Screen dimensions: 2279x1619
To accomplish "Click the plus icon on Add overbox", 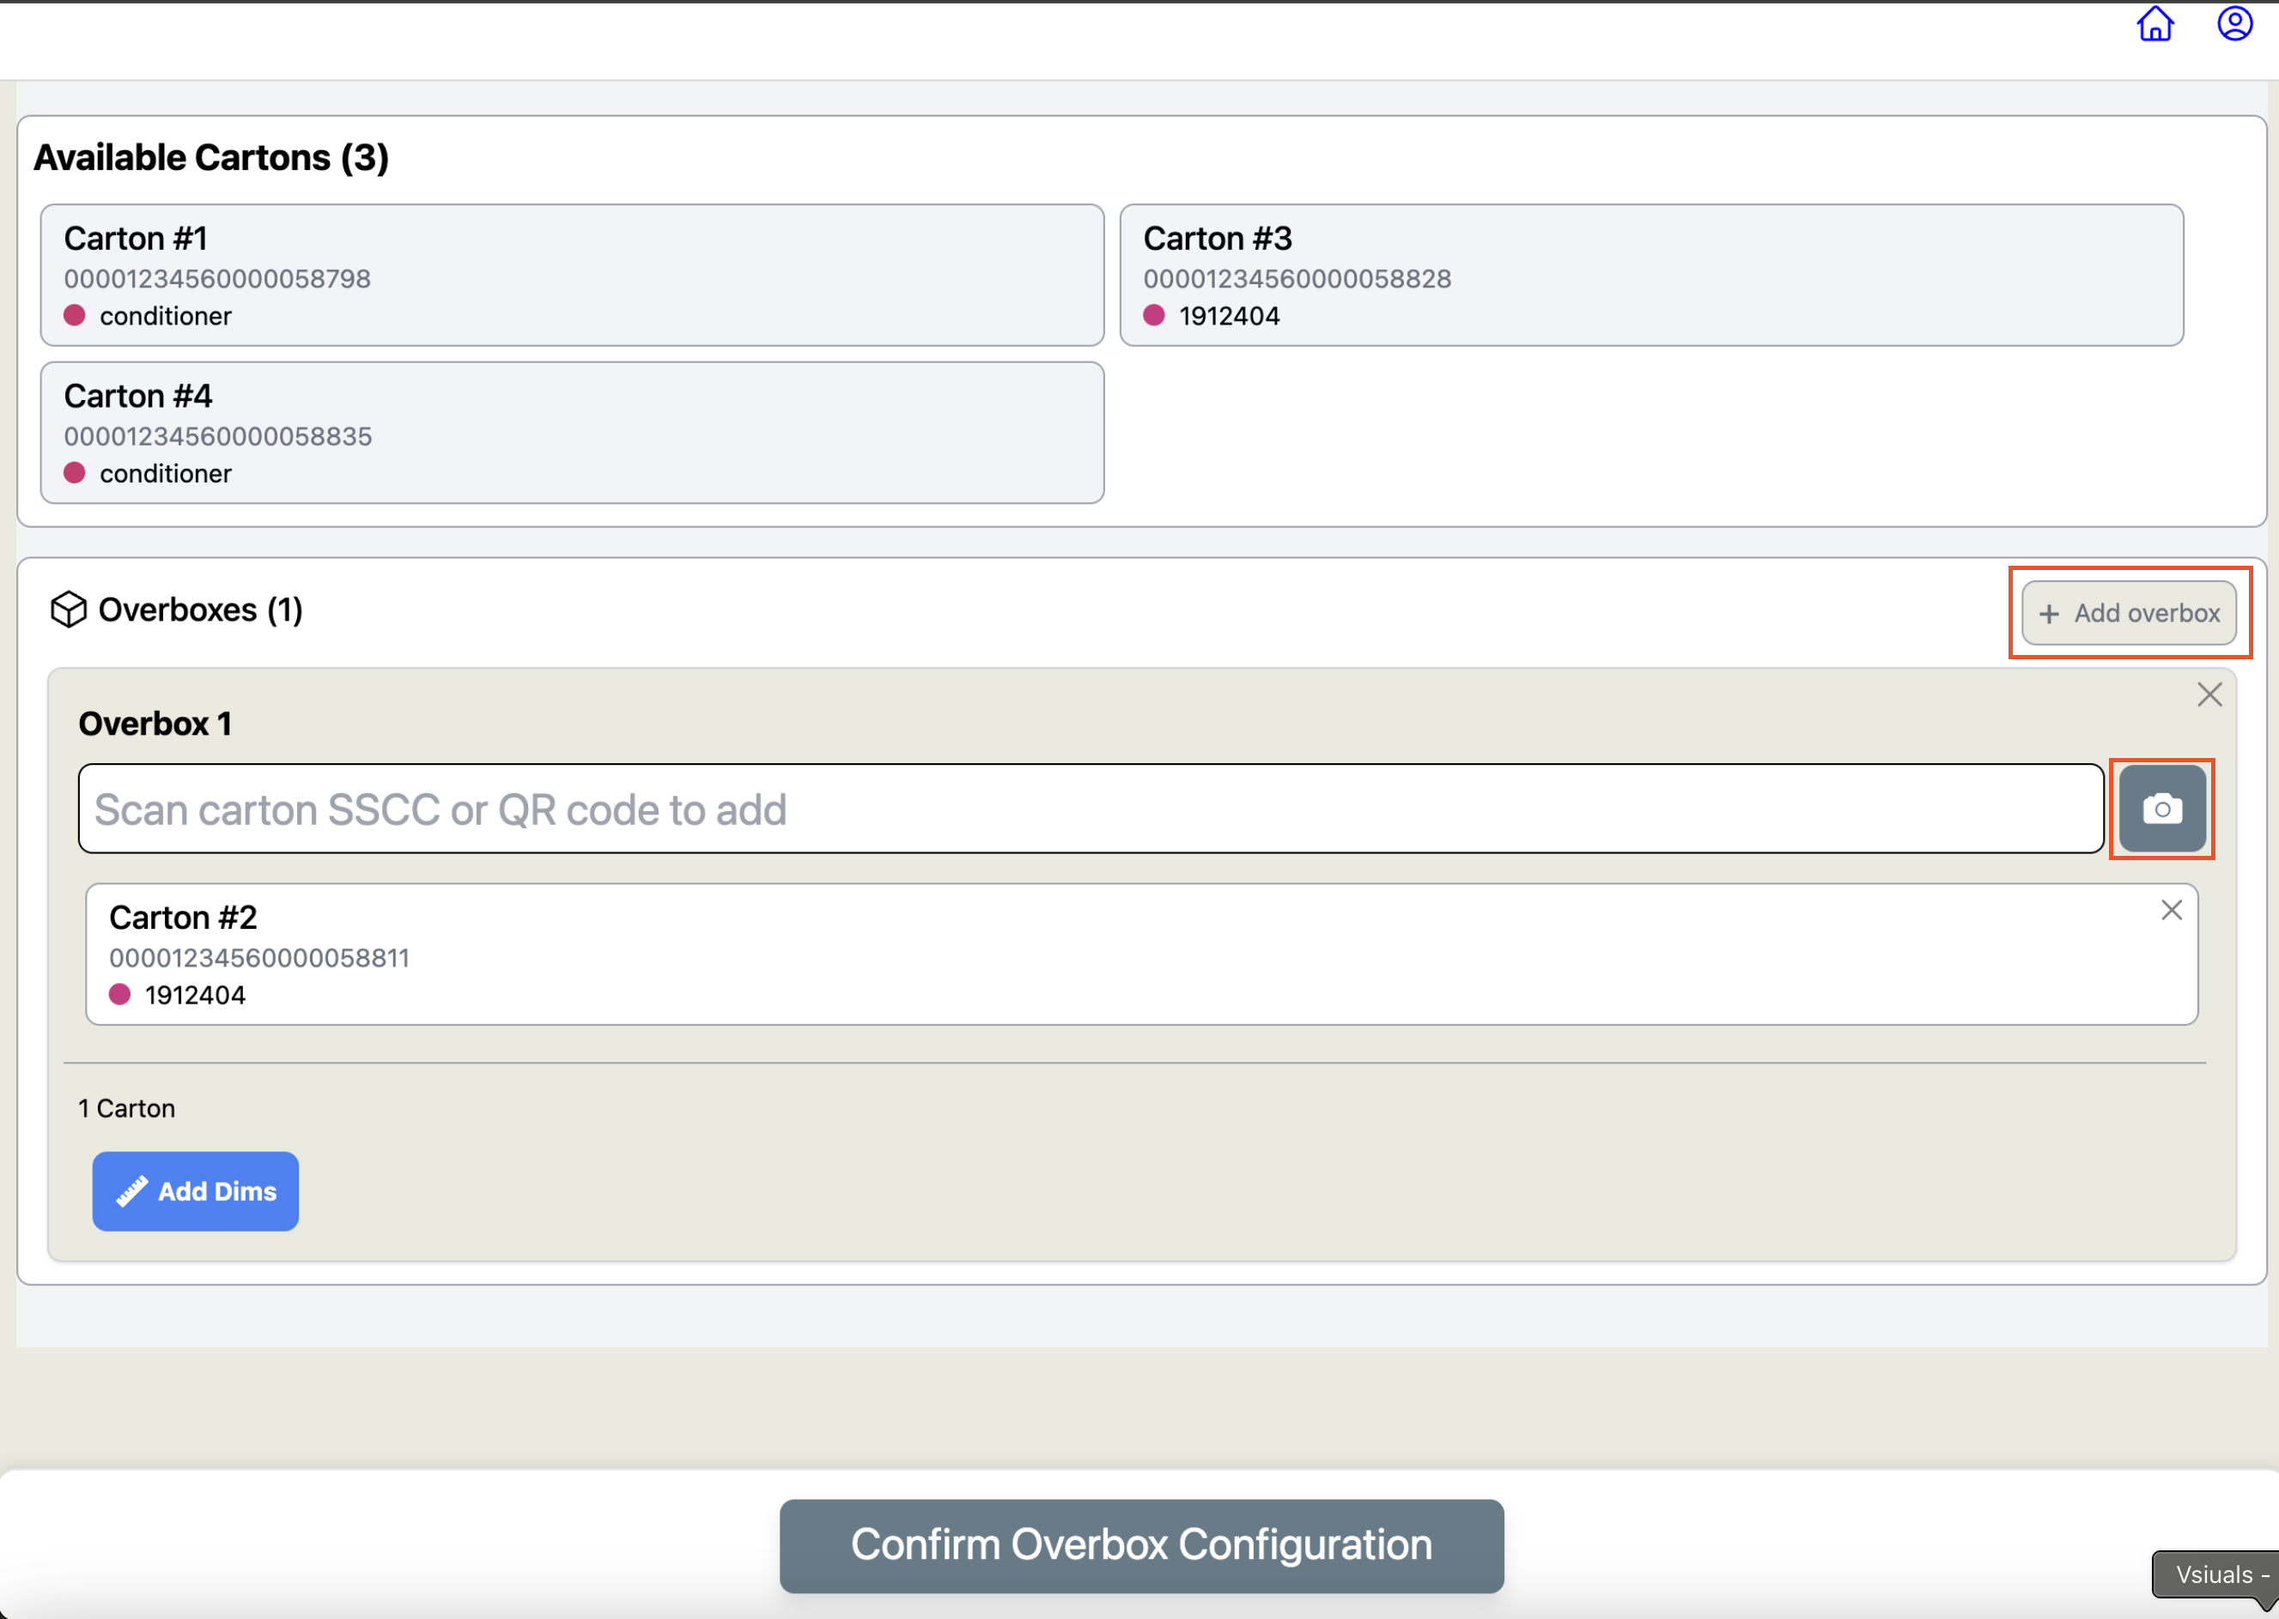I will pos(2049,614).
